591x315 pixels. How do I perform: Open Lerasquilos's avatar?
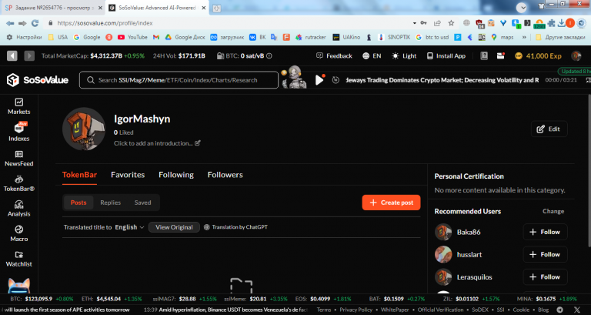click(x=443, y=277)
